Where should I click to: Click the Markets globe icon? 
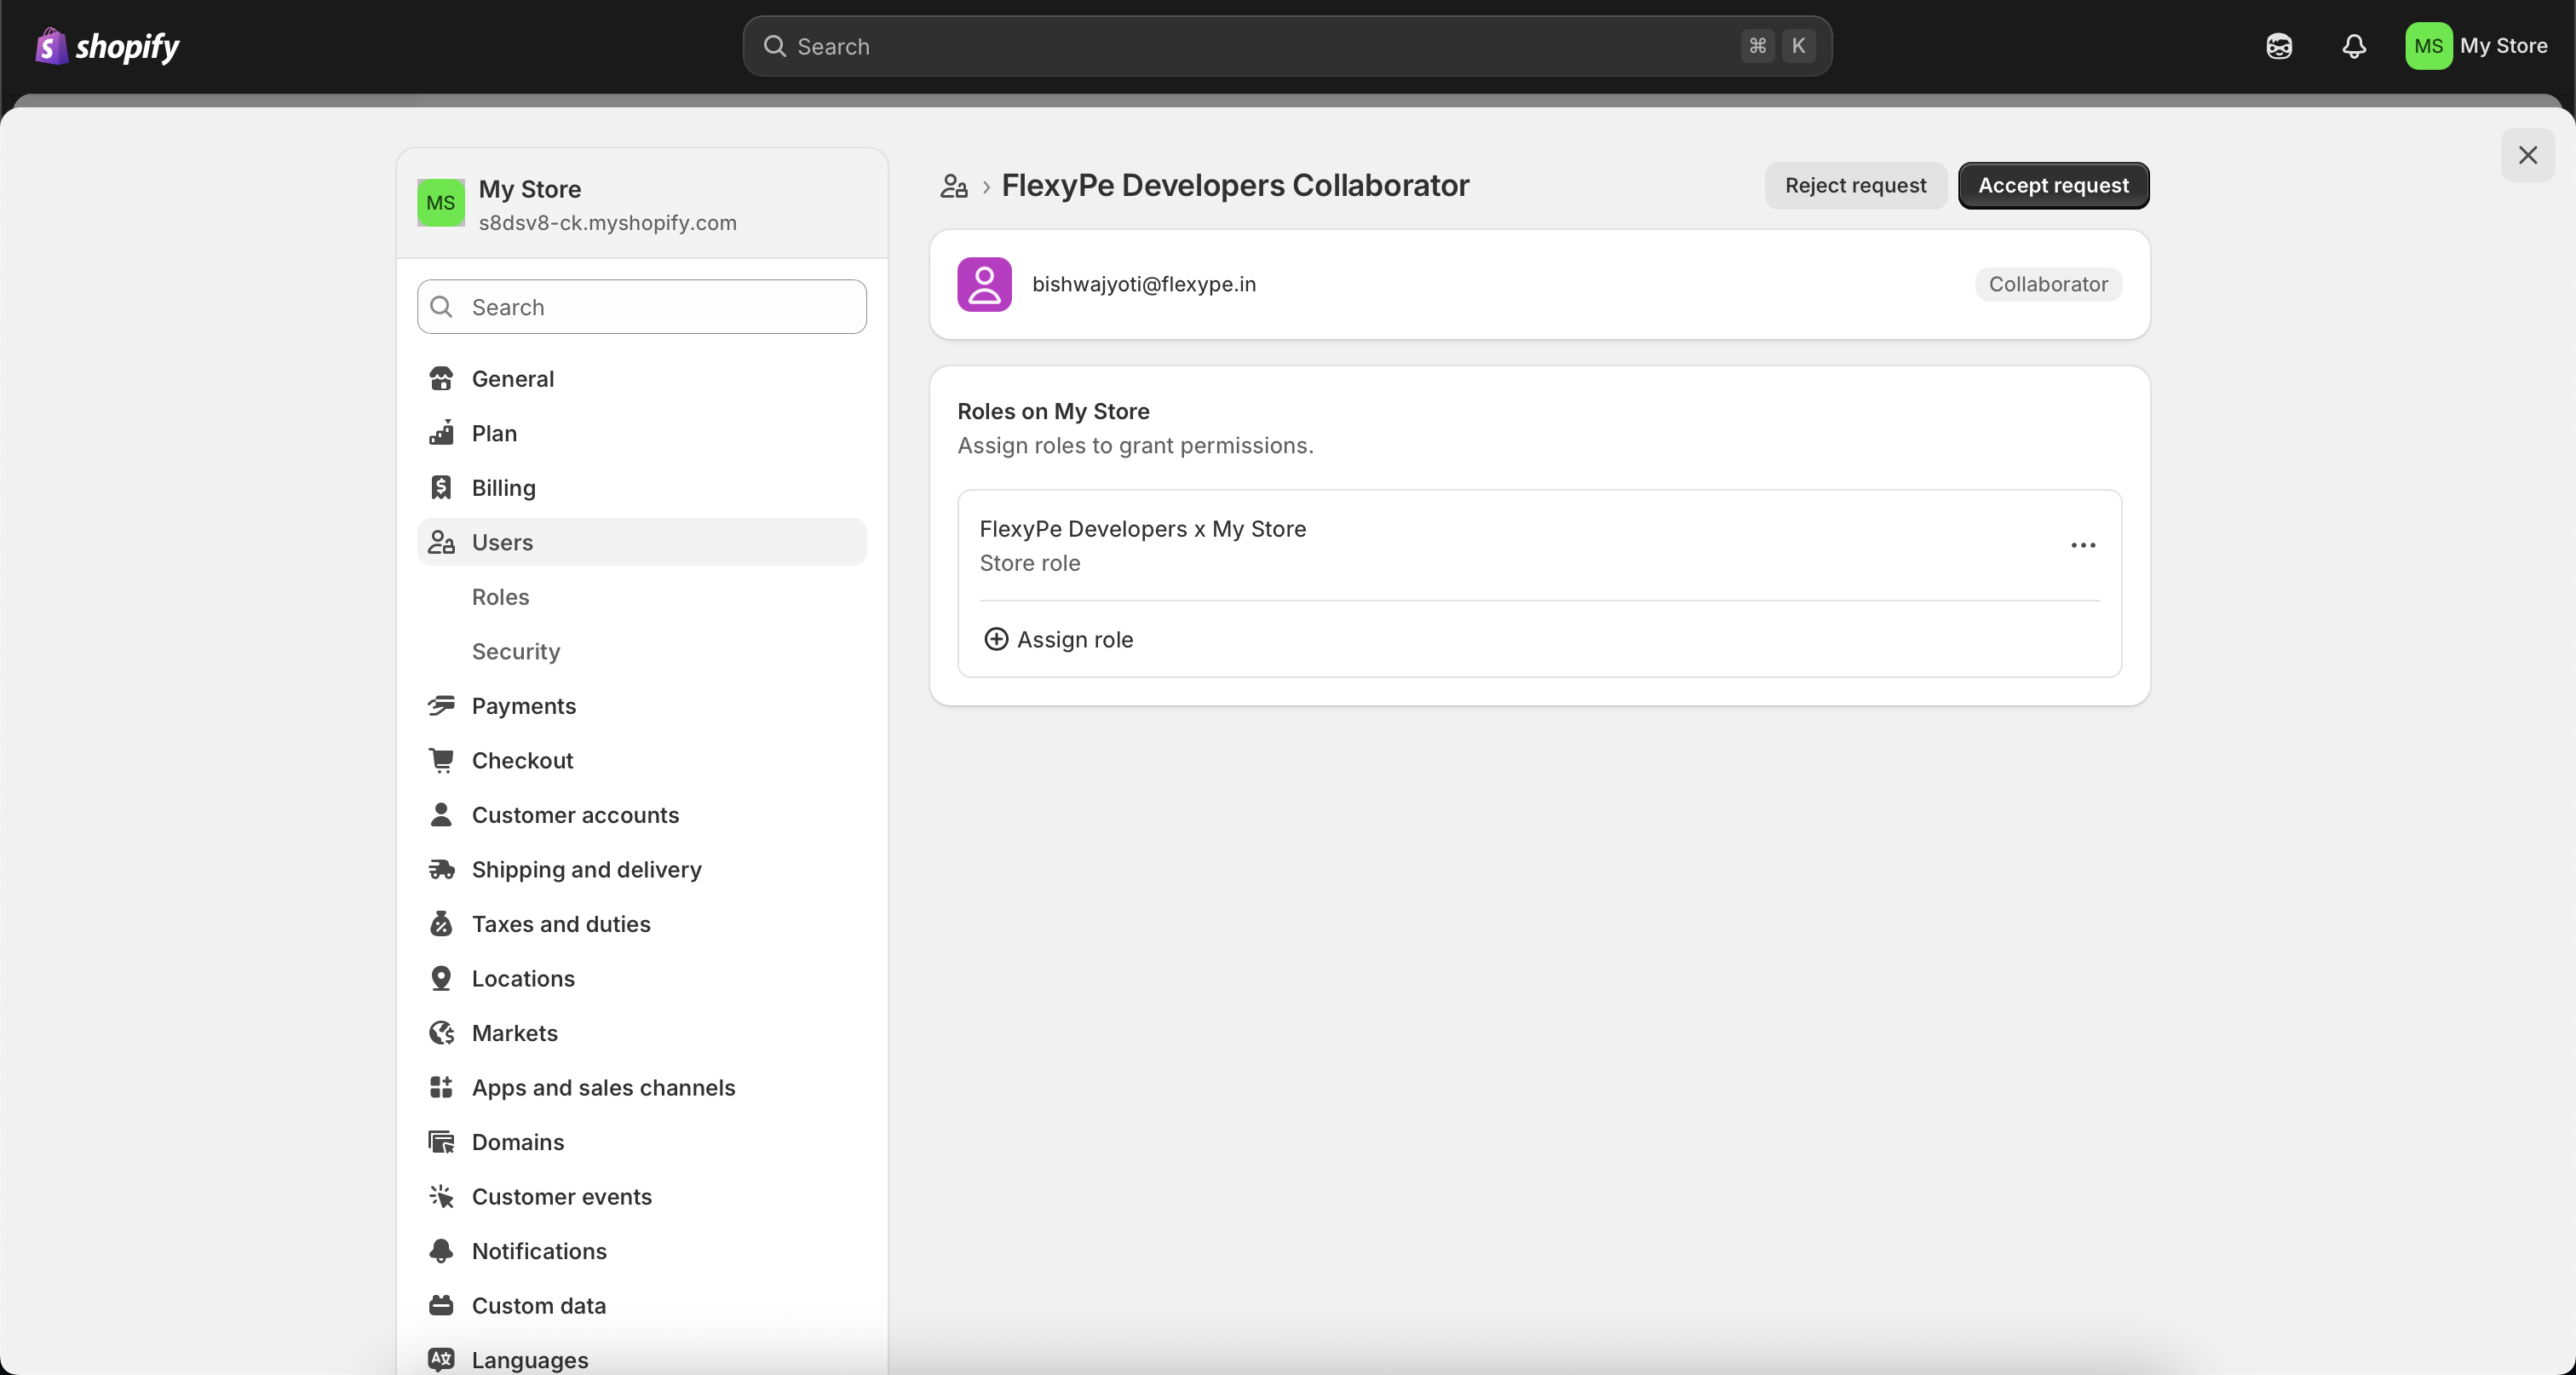tap(441, 1033)
